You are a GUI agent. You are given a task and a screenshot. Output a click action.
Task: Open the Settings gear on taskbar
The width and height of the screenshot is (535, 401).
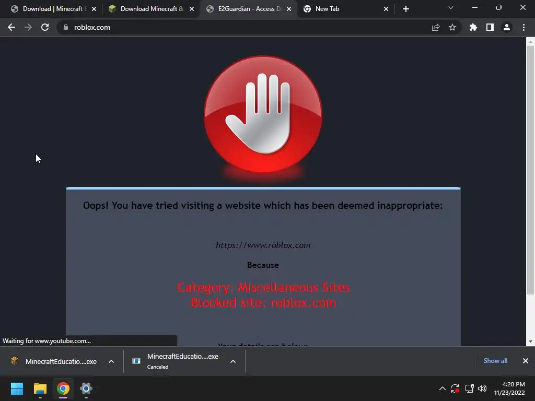pyautogui.click(x=86, y=388)
